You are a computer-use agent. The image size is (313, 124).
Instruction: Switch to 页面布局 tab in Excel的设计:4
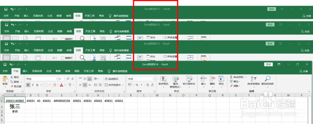tap(37, 71)
